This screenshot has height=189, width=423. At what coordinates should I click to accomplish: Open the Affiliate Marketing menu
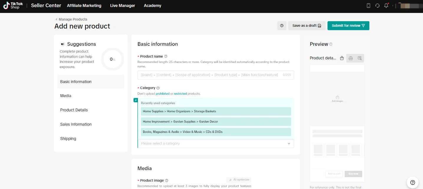(84, 6)
